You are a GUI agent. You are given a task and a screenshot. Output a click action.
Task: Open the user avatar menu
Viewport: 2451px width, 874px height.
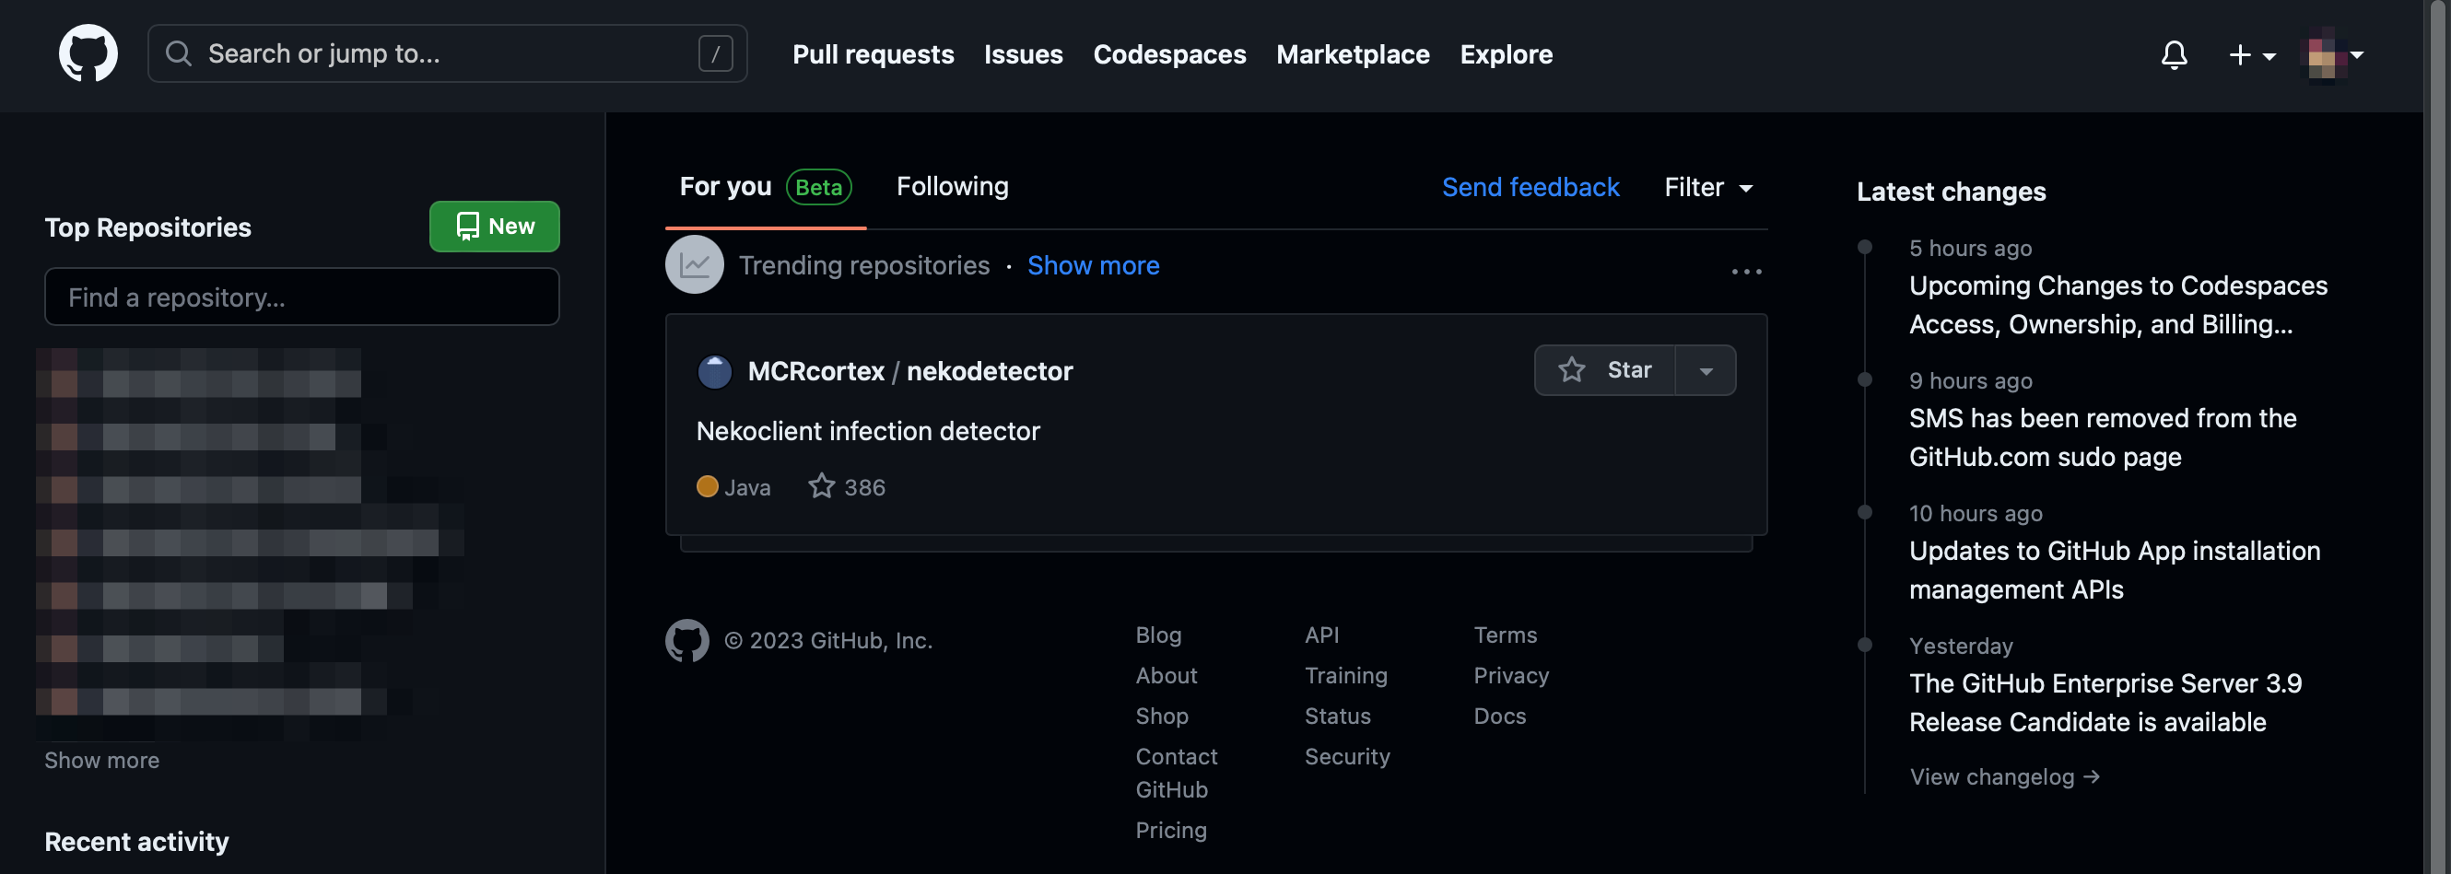(x=2331, y=55)
